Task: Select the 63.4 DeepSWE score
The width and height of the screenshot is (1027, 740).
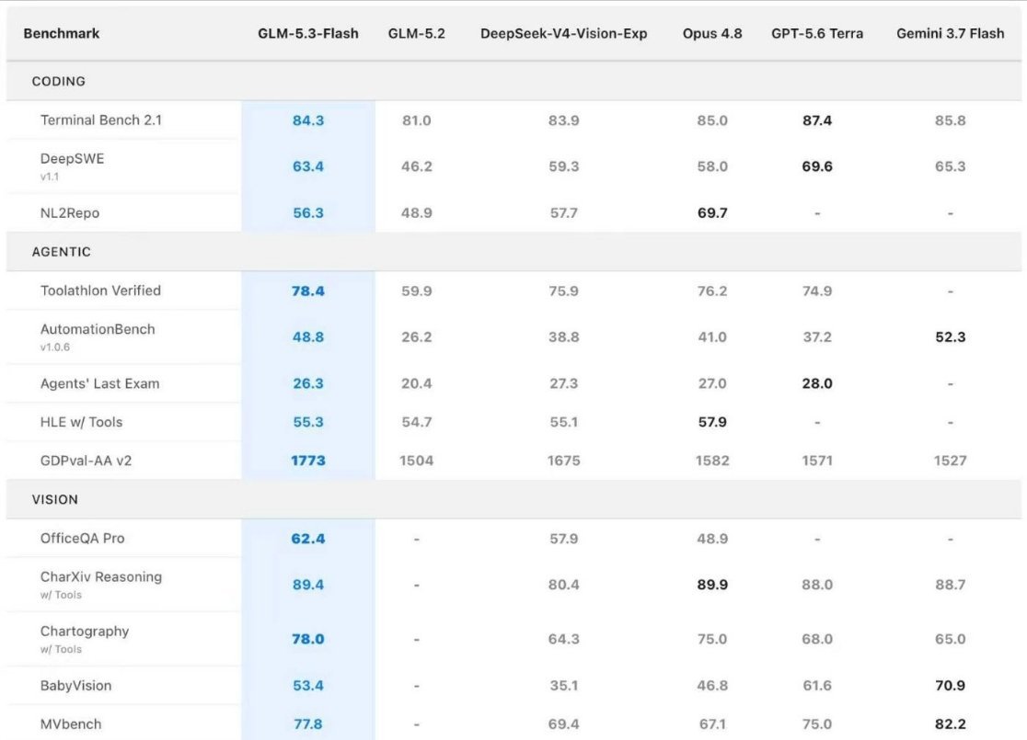Action: coord(308,166)
